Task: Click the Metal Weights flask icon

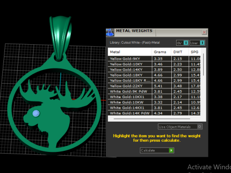Action: [110, 33]
